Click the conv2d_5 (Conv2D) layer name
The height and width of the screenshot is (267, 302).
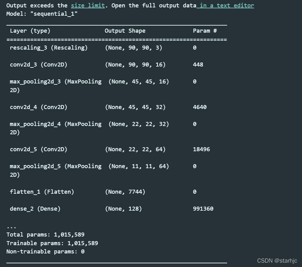point(39,149)
